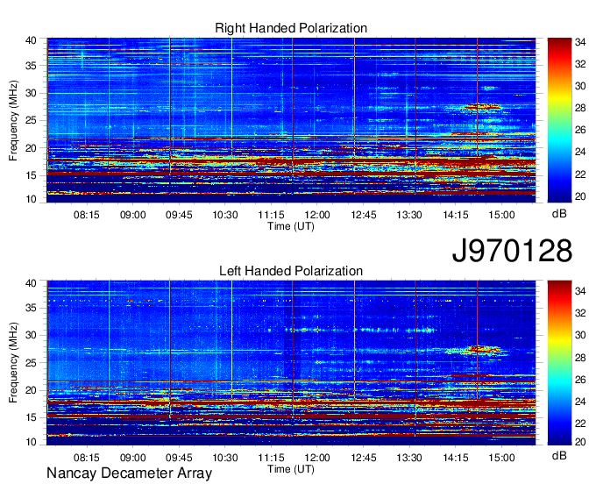Click the "dB" label under the top colorbar

pos(559,214)
